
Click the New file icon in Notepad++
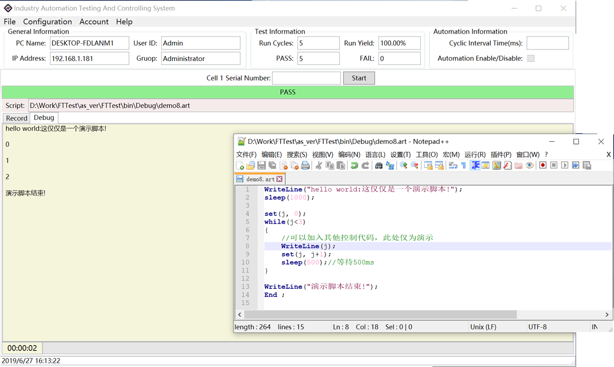tap(240, 165)
